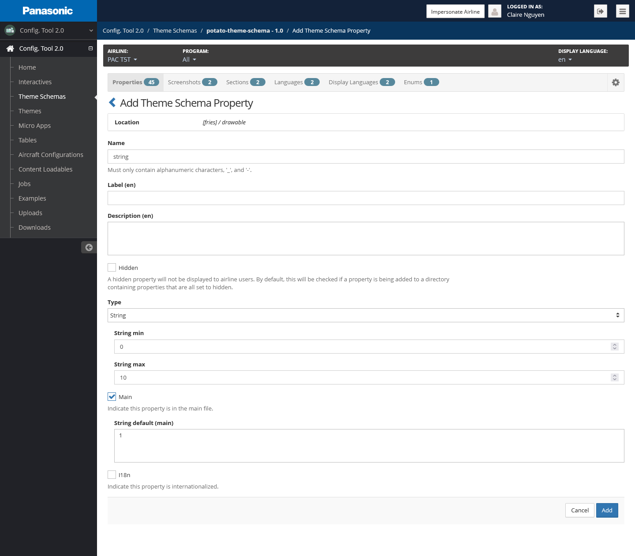Open Downloads in the sidebar
This screenshot has width=635, height=556.
[x=34, y=228]
